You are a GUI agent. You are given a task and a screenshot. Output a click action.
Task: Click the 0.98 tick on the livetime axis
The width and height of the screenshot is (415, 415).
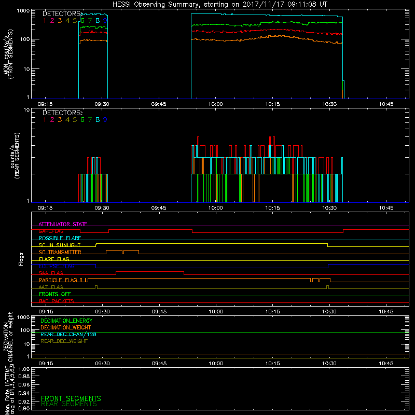coord(24,377)
